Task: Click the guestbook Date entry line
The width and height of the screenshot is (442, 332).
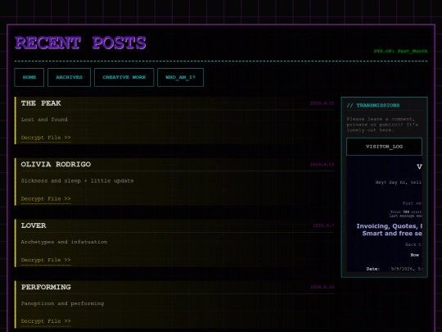Action: 395,269
